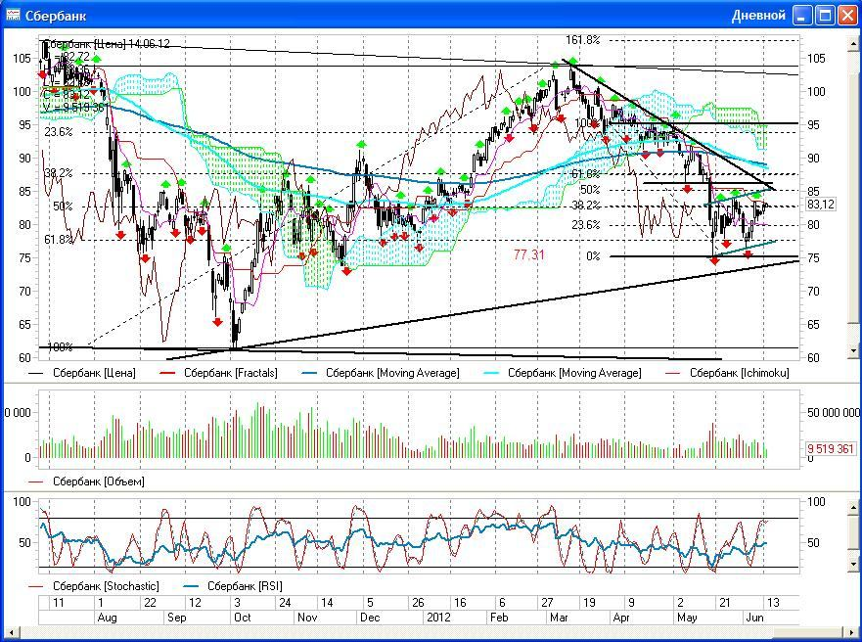
Task: Close the Сбербанк chart window
Action: pyautogui.click(x=847, y=16)
